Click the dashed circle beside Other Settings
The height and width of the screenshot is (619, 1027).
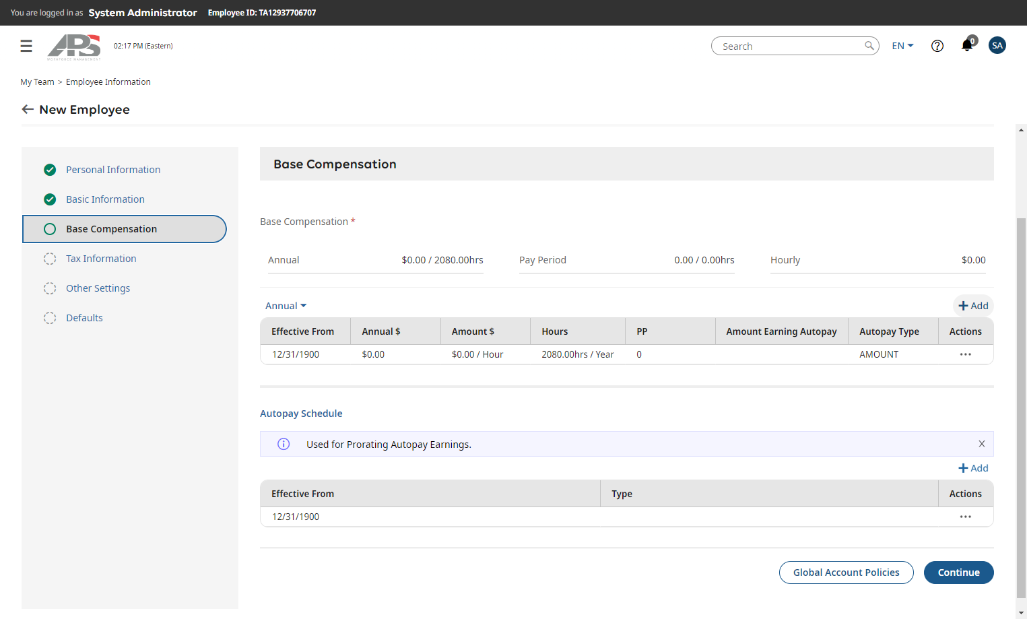click(x=50, y=288)
